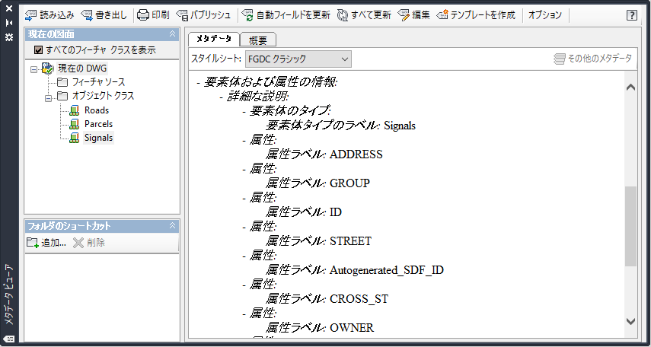Click the ADDRESS attribute label text
The height and width of the screenshot is (347, 651).
coord(356,154)
